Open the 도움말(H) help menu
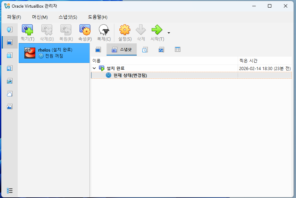Screen dimensions: 296x198 coord(98,17)
